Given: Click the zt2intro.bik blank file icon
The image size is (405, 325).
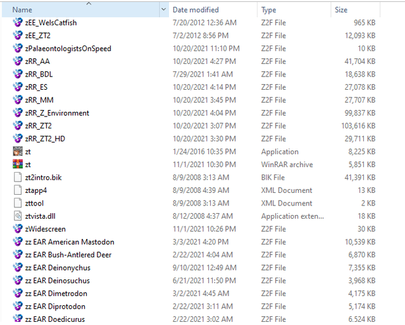Looking at the screenshot, I should pos(18,177).
